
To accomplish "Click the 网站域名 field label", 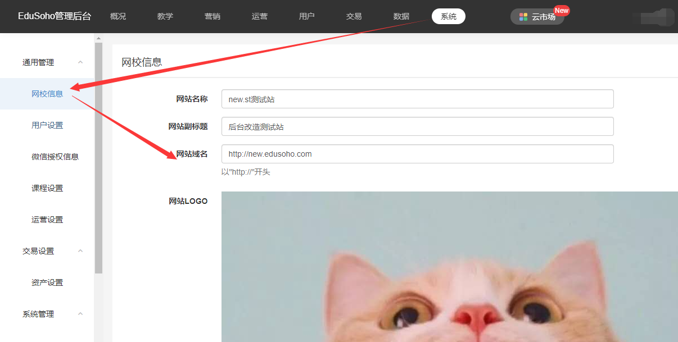I will pyautogui.click(x=192, y=154).
